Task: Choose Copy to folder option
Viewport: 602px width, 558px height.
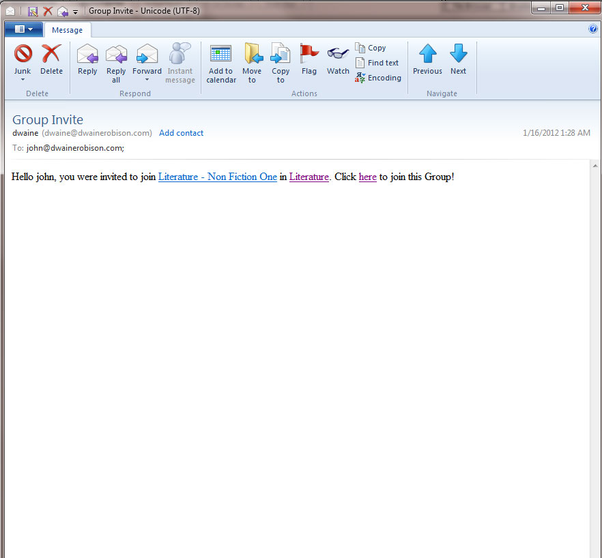Action: pos(281,63)
